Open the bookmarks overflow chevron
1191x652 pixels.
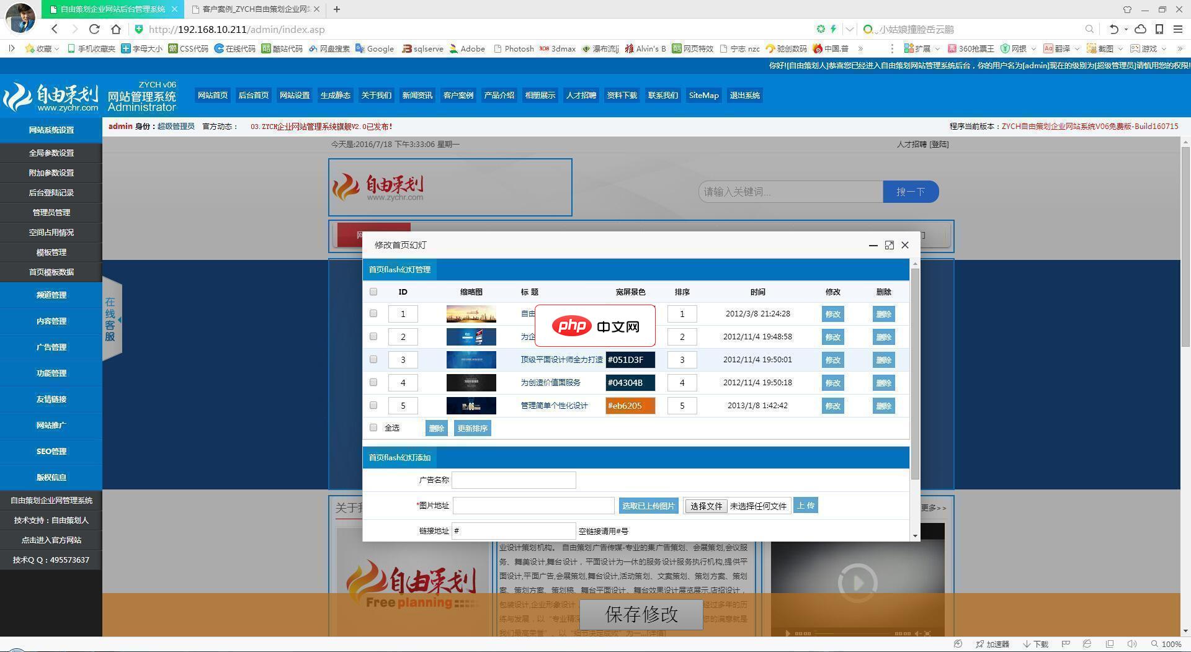861,48
